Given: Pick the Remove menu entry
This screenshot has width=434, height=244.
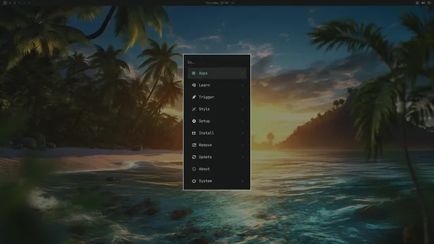Looking at the screenshot, I should point(217,145).
